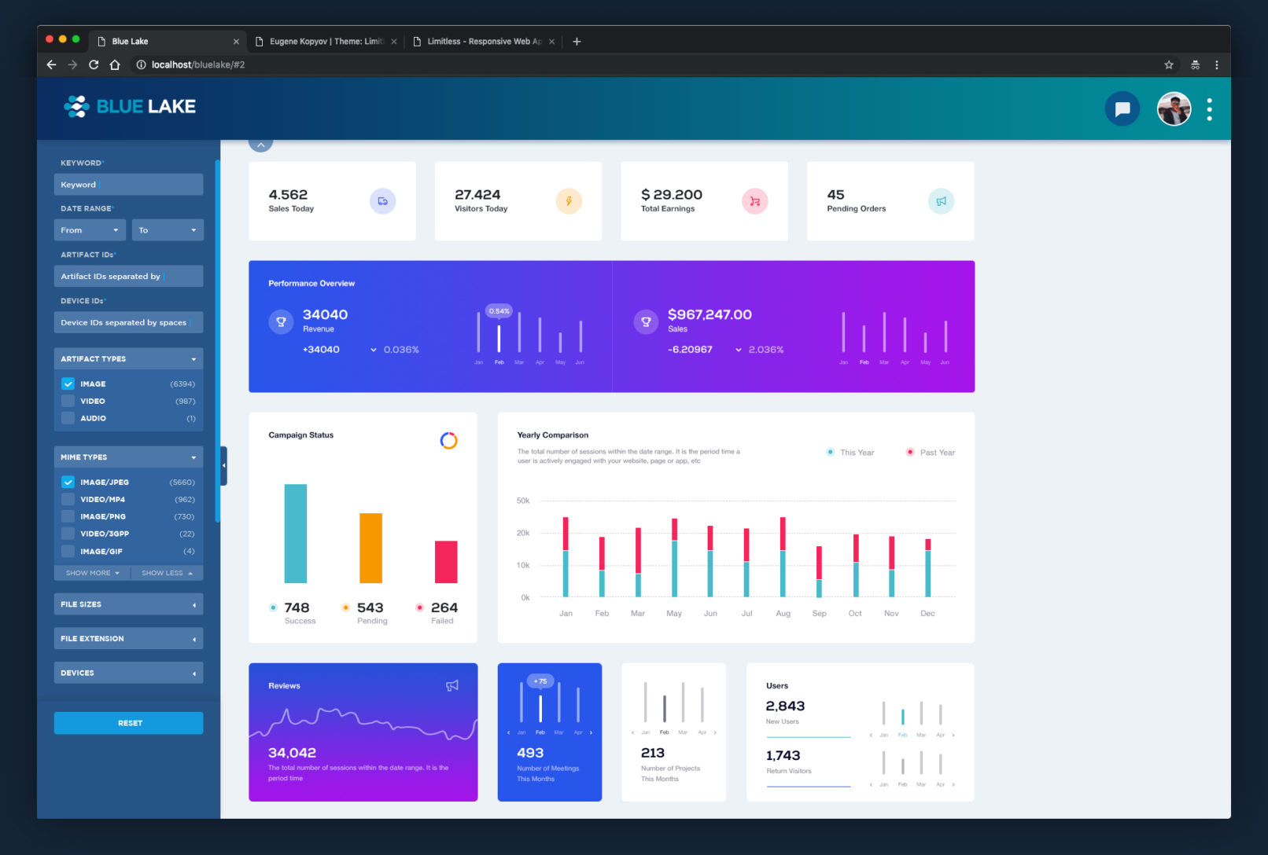The width and height of the screenshot is (1268, 855).
Task: Click the Visitors Today lightning icon
Action: pos(569,201)
